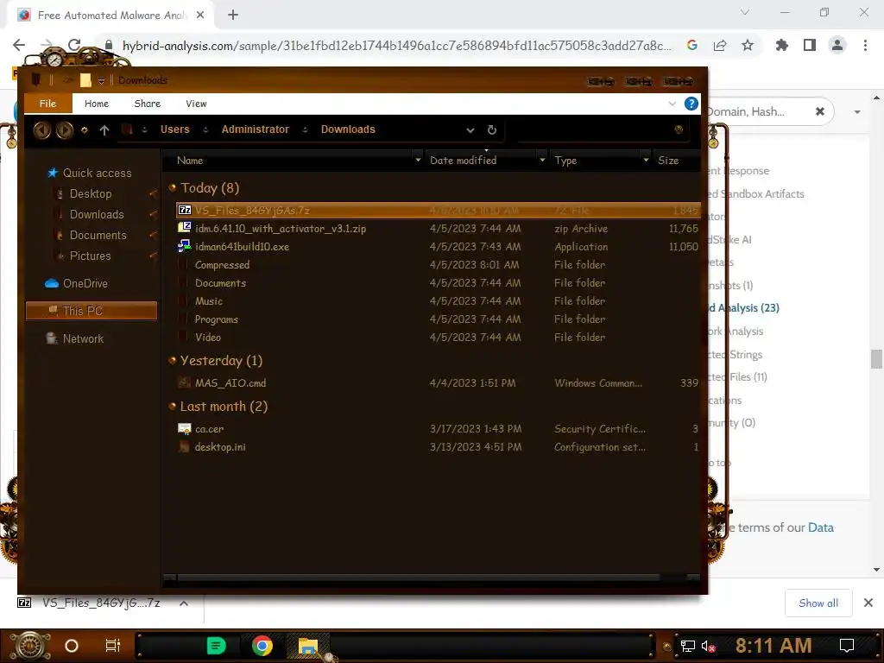884x663 pixels.
Task: Collapse the Today (8) group
Action: tap(173, 187)
